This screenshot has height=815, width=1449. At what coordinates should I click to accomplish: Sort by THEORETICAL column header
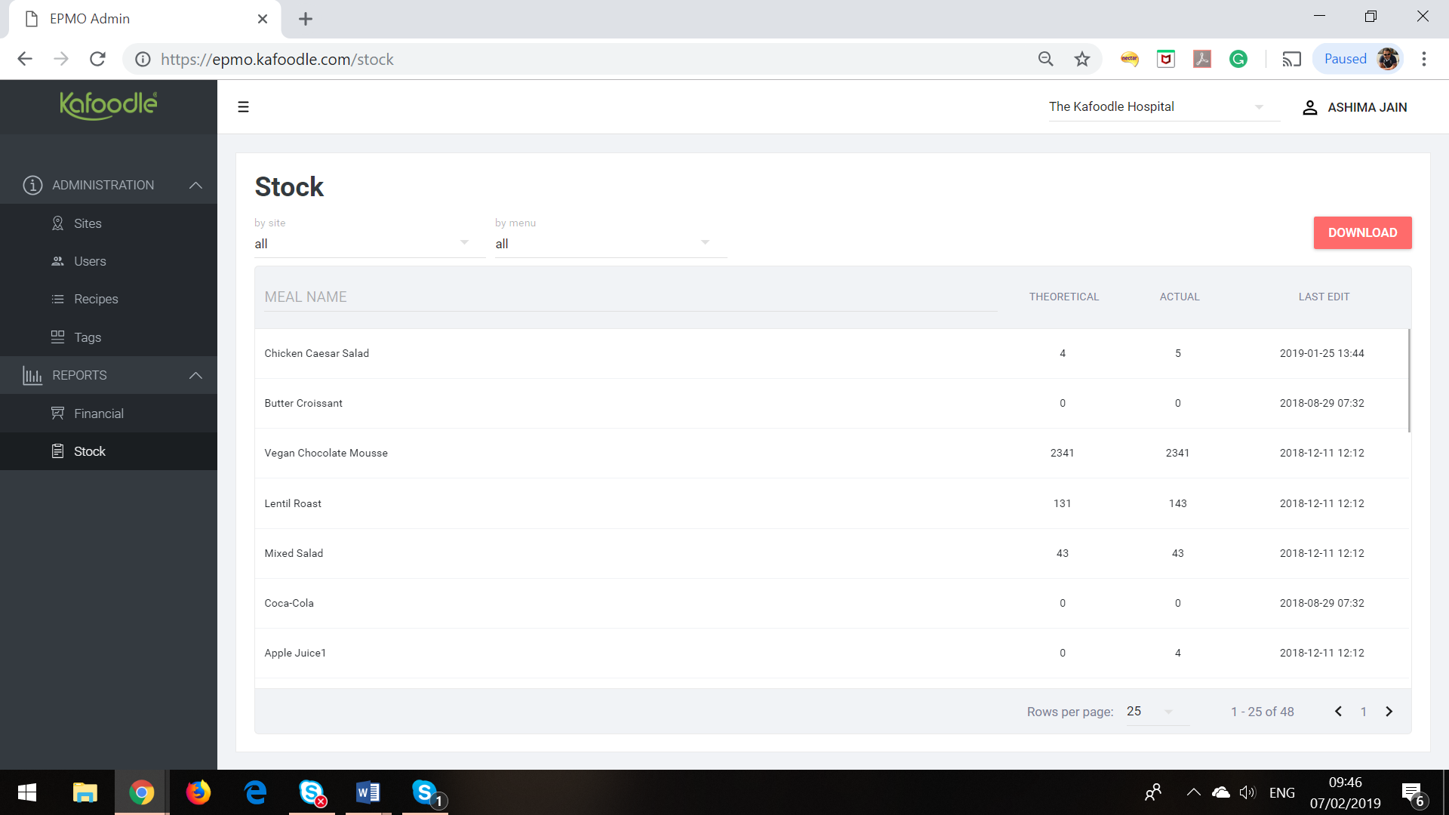pyautogui.click(x=1063, y=297)
